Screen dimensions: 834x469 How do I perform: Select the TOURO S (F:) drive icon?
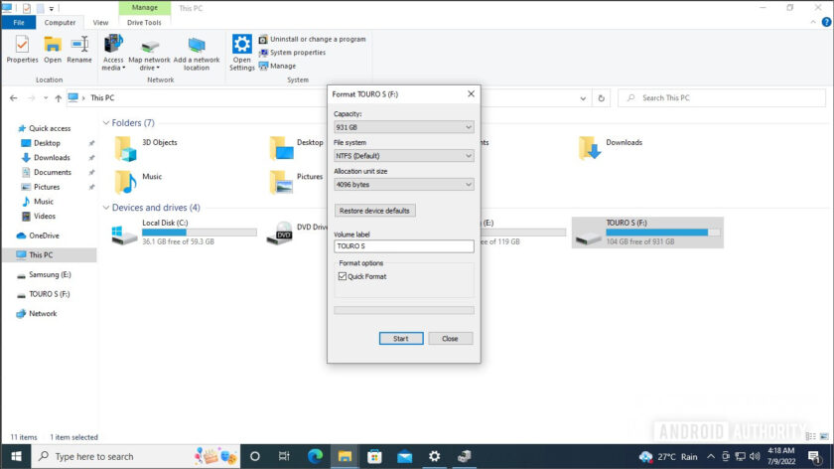[589, 233]
